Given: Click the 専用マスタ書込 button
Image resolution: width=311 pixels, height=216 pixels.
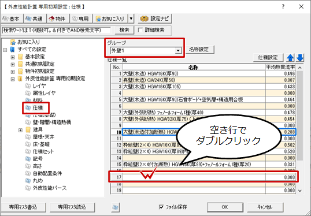Looking at the screenshot, I should tap(23, 207).
